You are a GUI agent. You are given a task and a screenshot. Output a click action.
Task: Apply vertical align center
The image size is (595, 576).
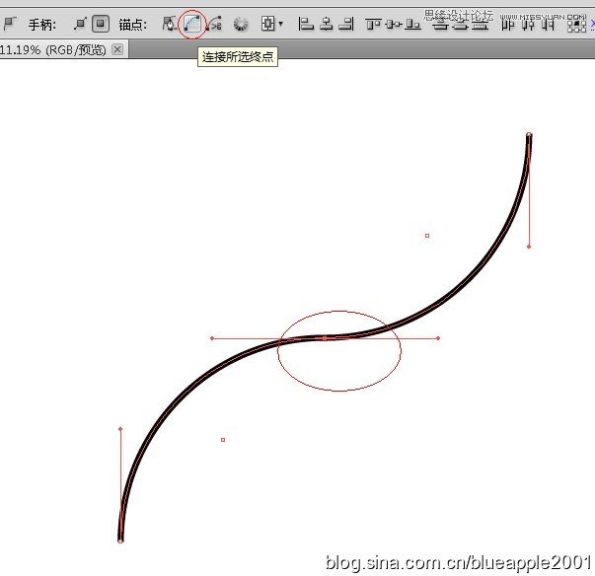[x=394, y=25]
